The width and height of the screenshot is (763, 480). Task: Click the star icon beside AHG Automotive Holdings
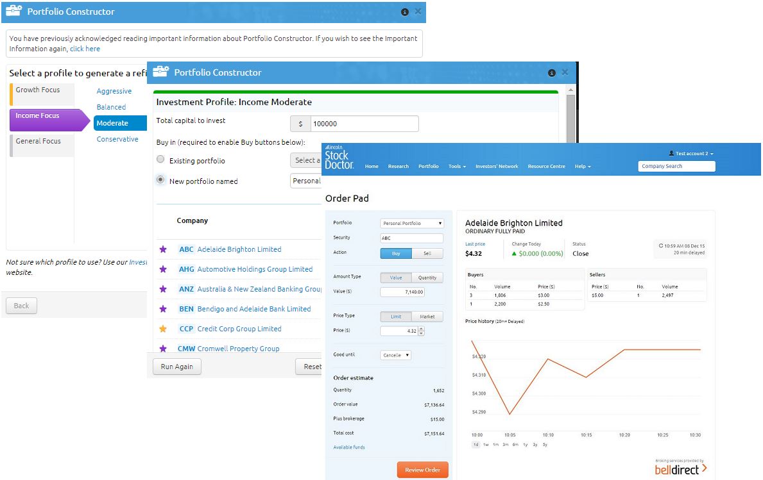(x=163, y=269)
